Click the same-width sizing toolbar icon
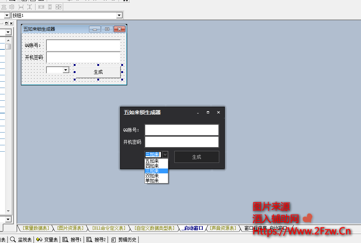 tap(41, 7)
